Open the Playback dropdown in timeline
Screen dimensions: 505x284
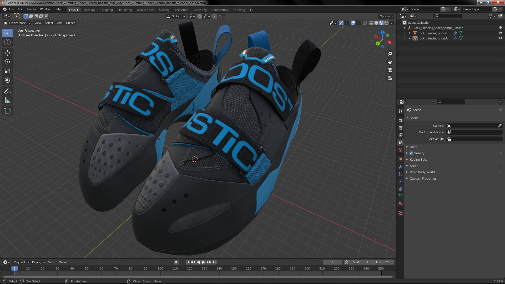21,262
